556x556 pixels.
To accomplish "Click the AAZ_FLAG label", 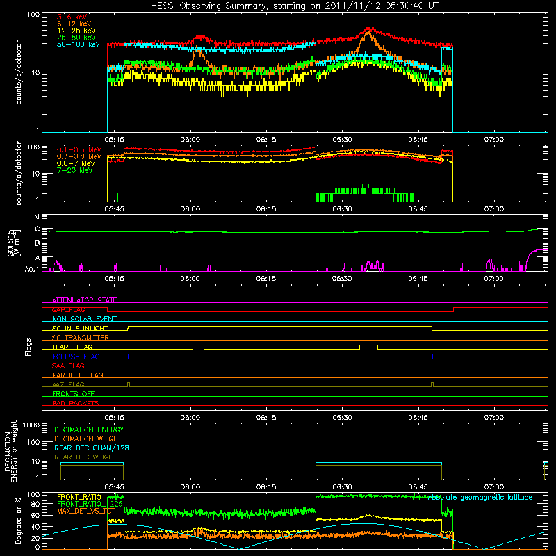I will 68,384.
